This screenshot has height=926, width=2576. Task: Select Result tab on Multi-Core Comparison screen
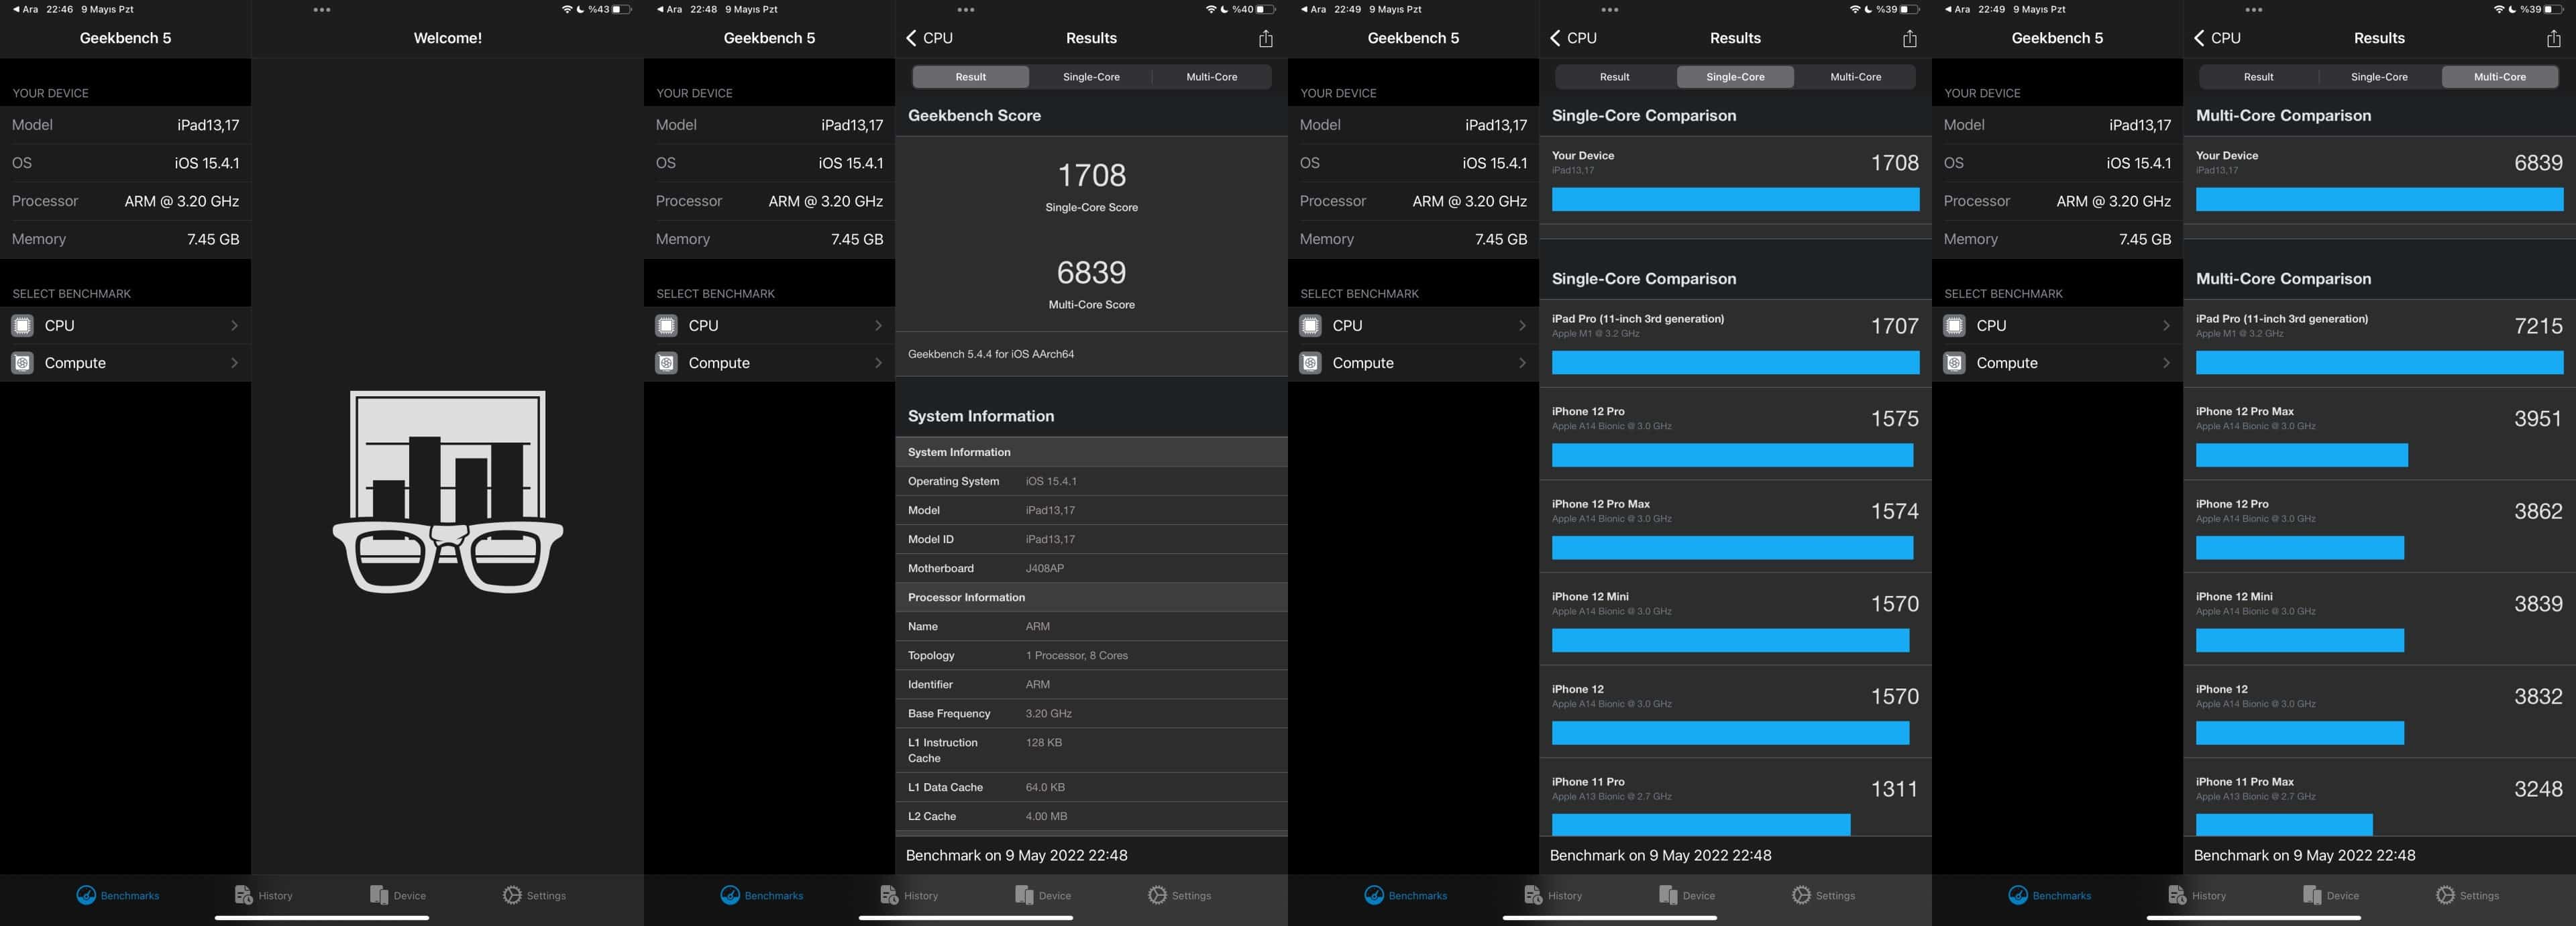click(2258, 77)
